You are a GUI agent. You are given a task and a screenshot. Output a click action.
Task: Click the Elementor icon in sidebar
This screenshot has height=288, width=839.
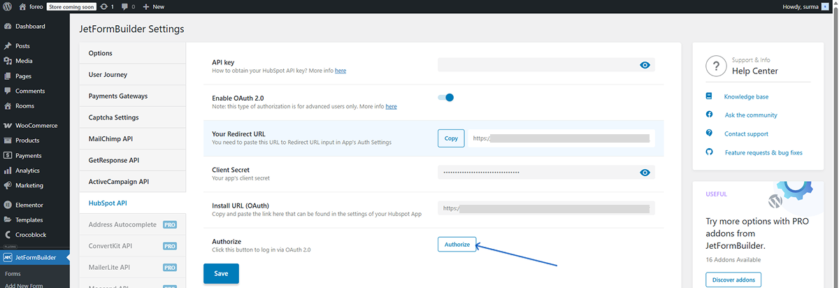(x=8, y=205)
